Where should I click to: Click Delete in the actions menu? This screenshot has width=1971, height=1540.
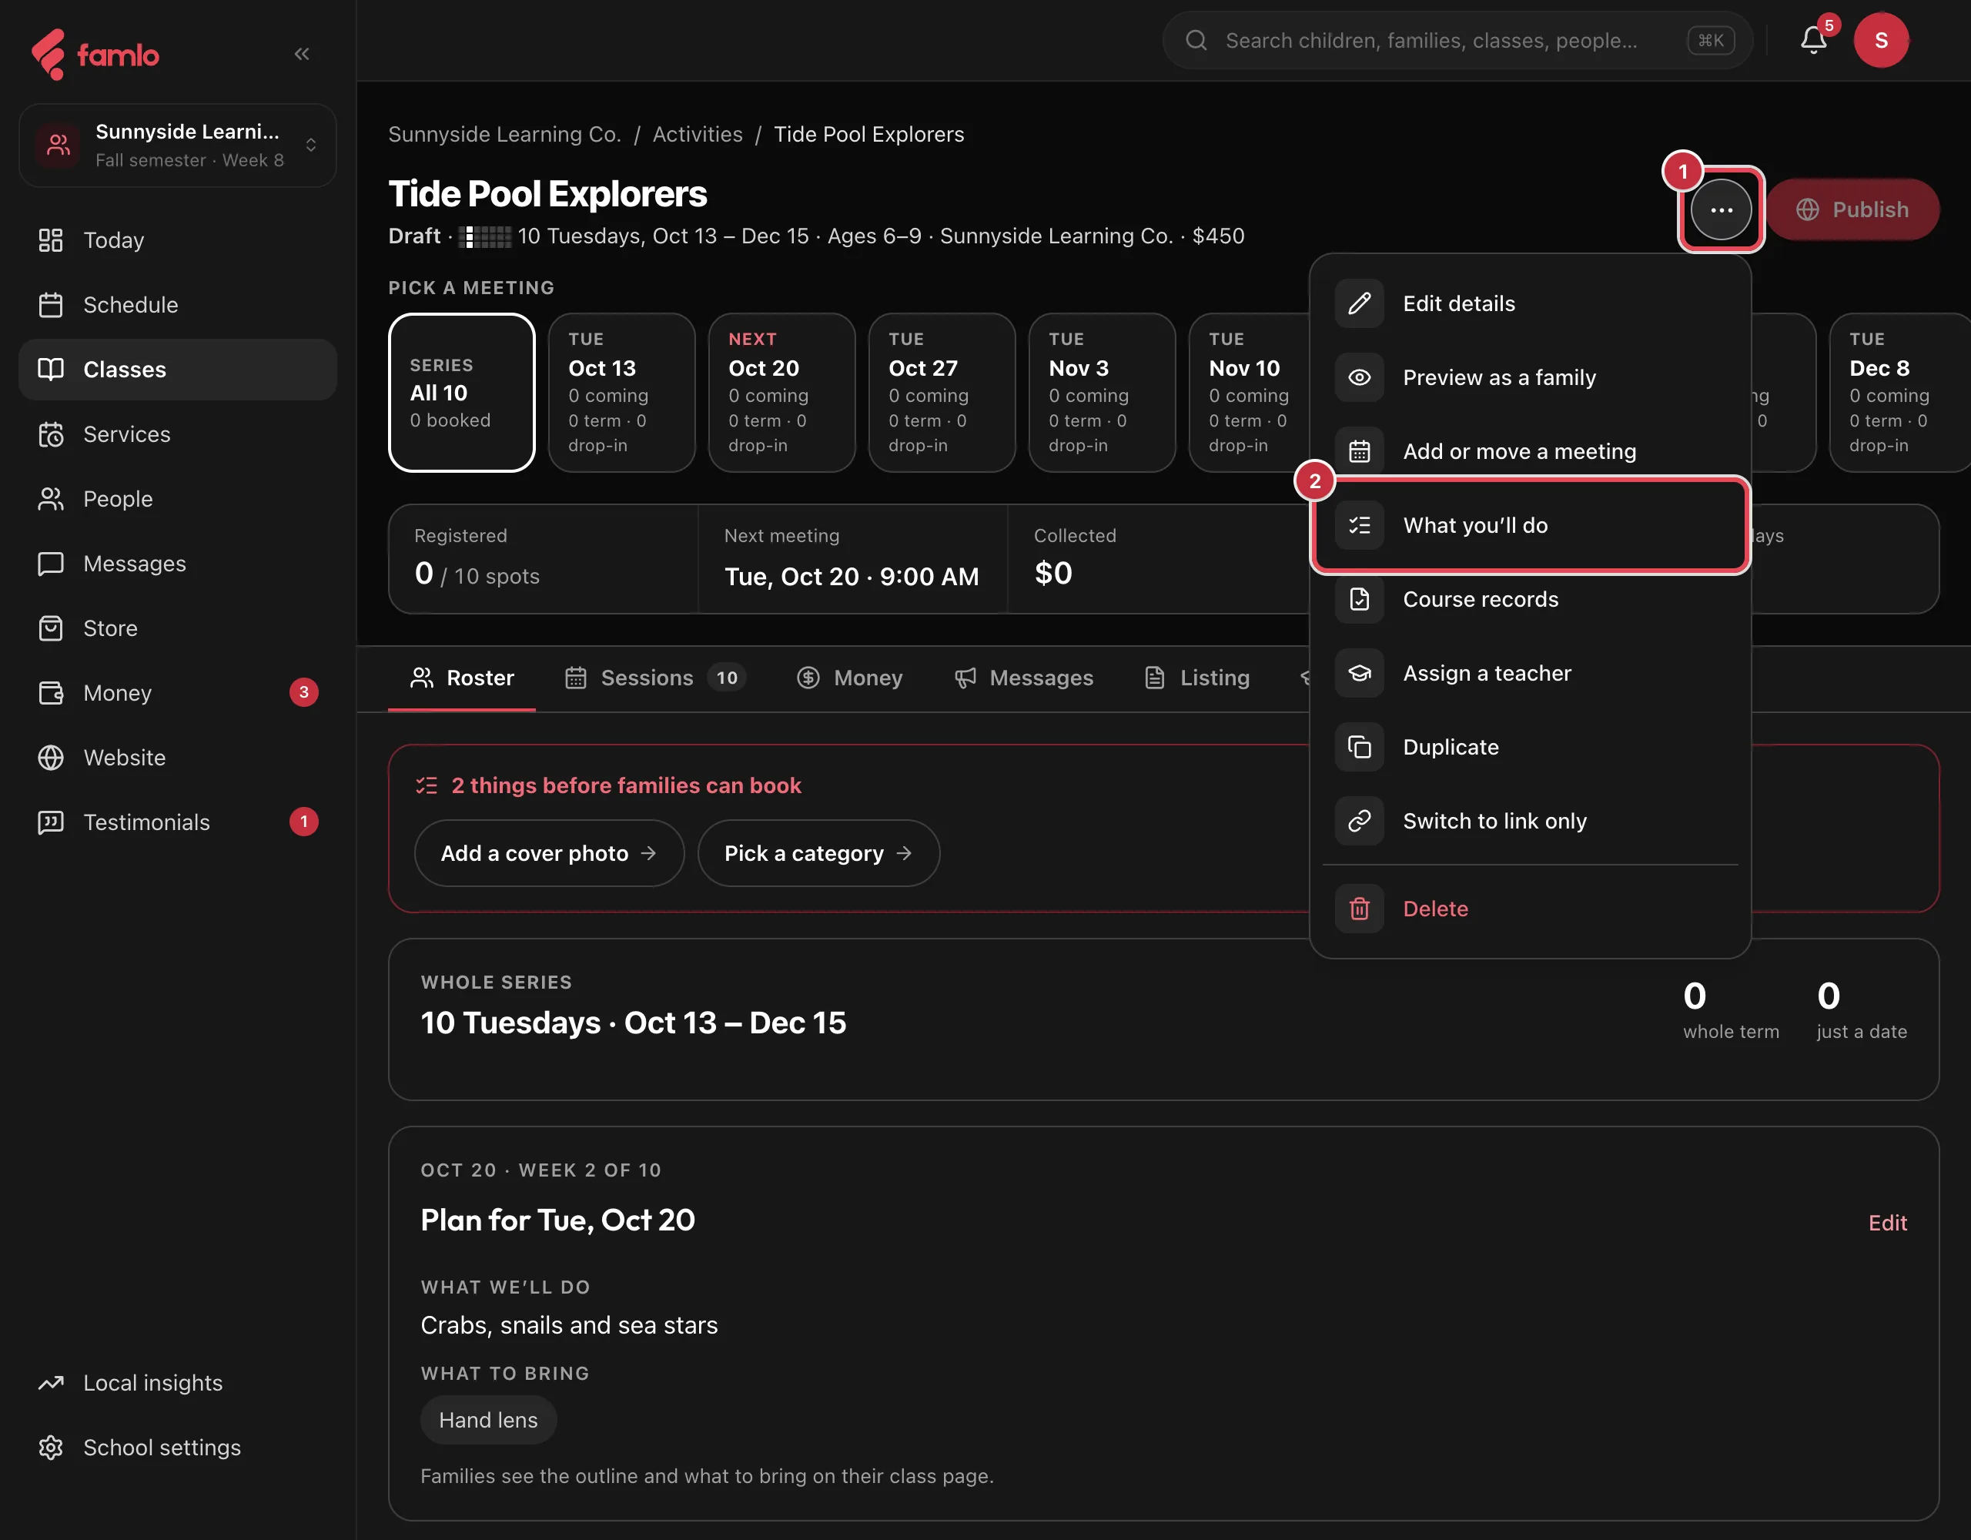(1530, 909)
